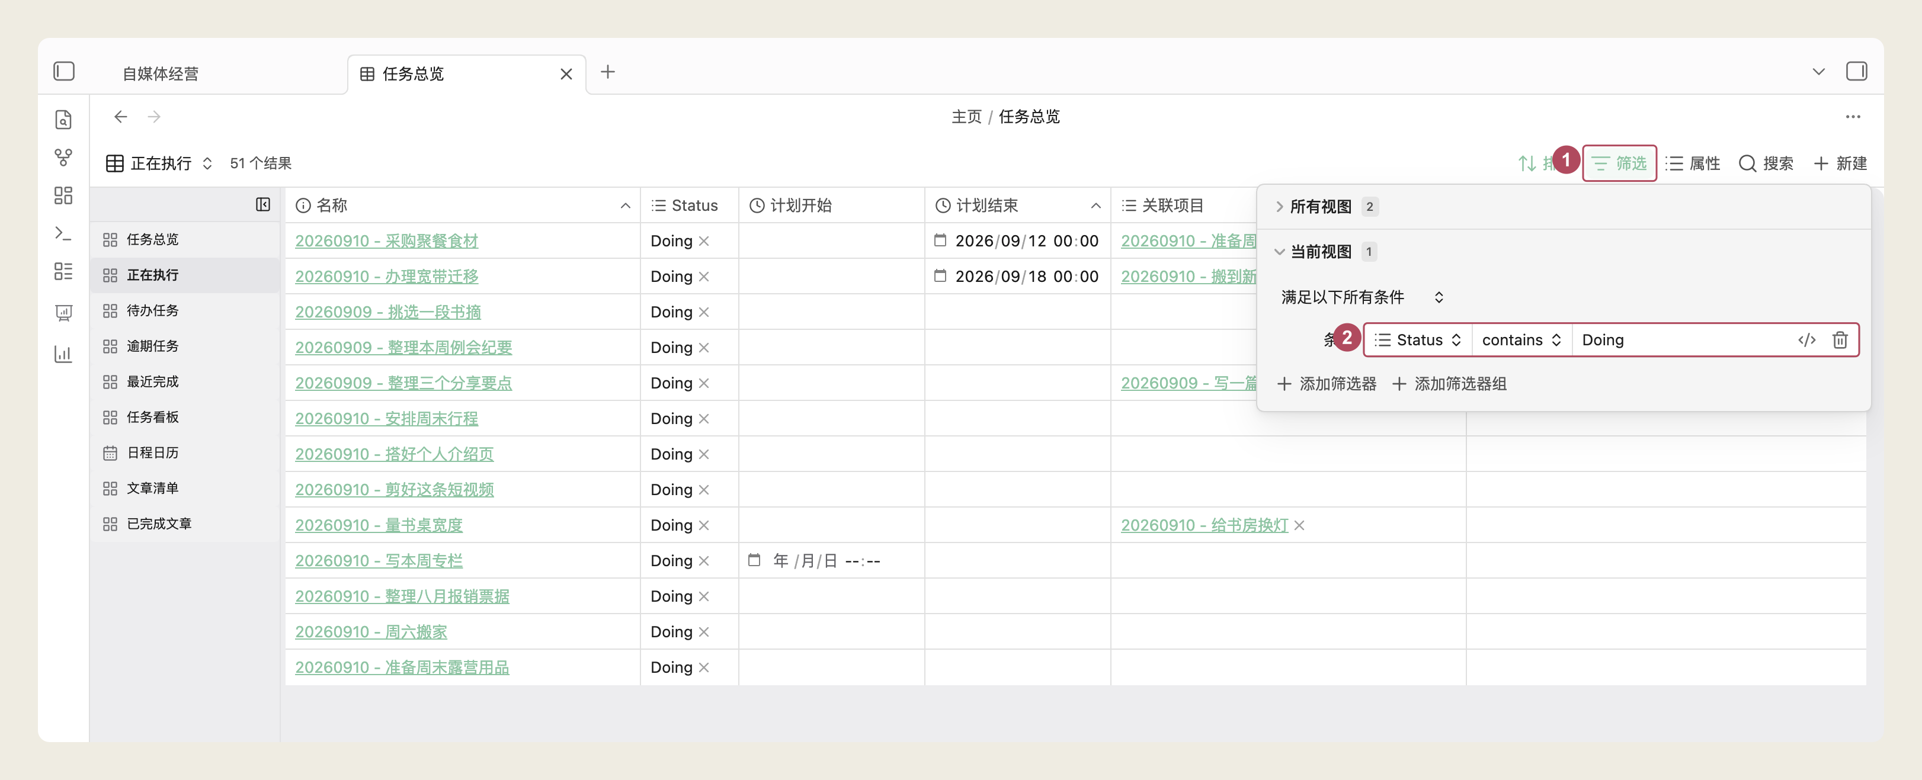
Task: Remove Doing status from 采购聚餐食材 row
Action: click(704, 241)
